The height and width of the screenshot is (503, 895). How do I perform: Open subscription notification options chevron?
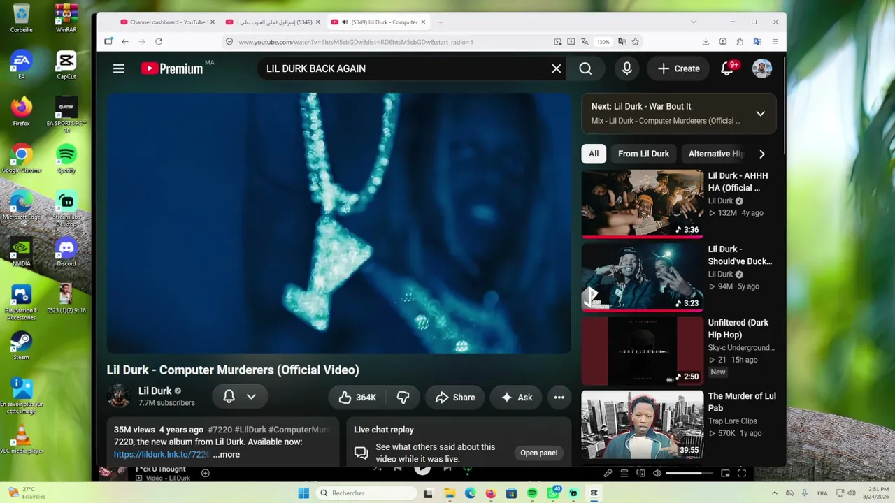(251, 397)
